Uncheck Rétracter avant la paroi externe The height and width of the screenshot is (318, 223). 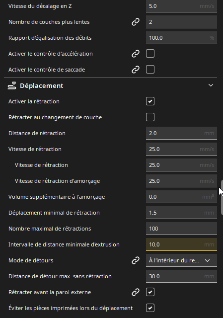(150, 292)
